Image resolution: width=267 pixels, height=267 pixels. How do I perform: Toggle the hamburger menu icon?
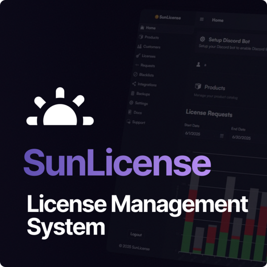[202, 19]
